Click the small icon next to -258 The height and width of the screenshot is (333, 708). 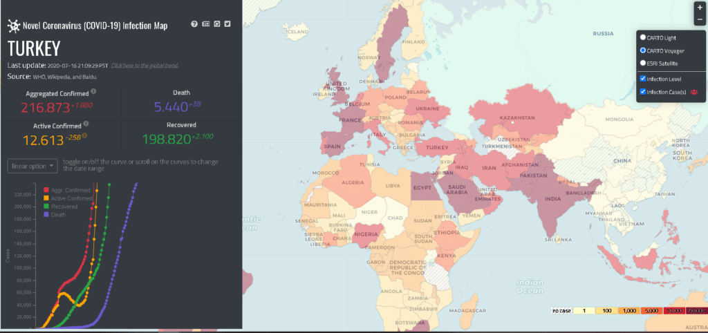(84, 135)
